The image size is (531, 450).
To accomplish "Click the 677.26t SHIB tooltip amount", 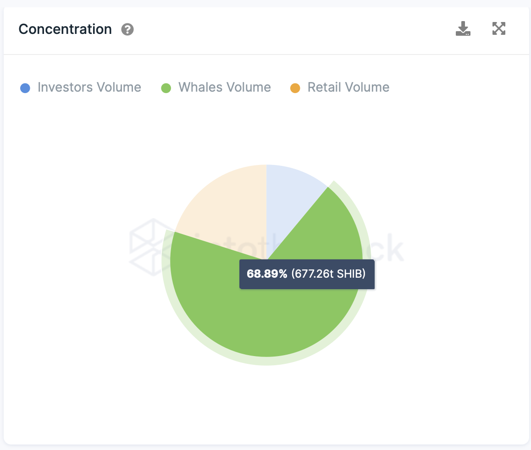I will point(328,274).
